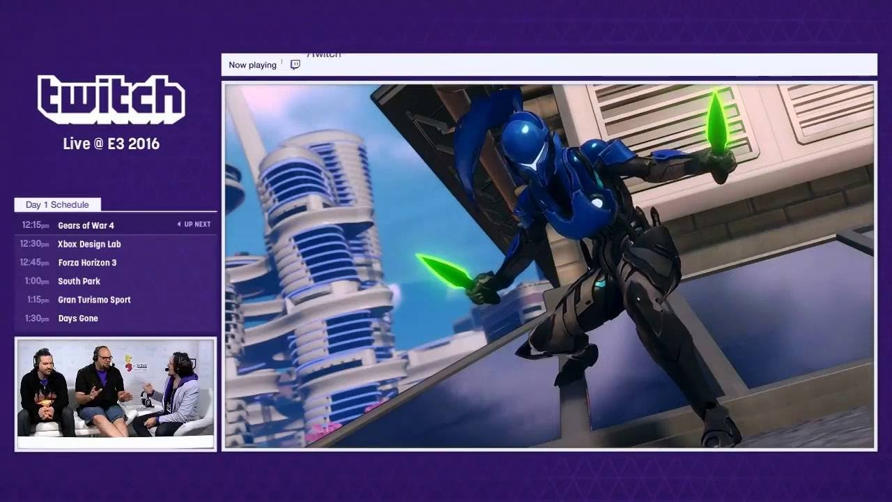This screenshot has width=892, height=502.
Task: Select Xbox Design Lab in the schedule
Action: [89, 244]
